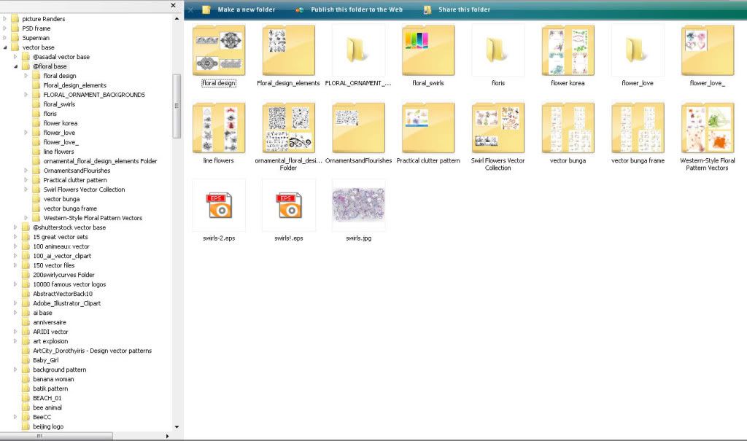Screen dimensions: 747x441
Task: Open the floris folder icon in file view
Action: tap(498, 50)
